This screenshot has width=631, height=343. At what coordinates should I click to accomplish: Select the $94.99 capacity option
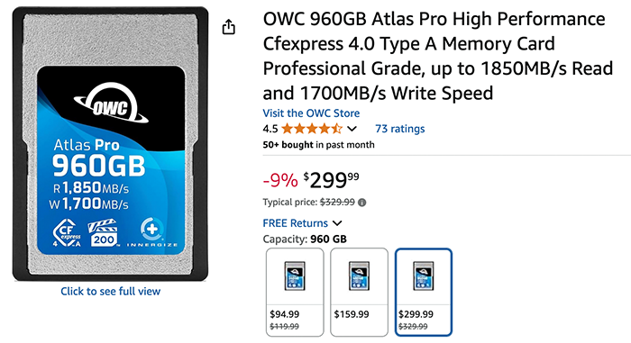coord(295,292)
